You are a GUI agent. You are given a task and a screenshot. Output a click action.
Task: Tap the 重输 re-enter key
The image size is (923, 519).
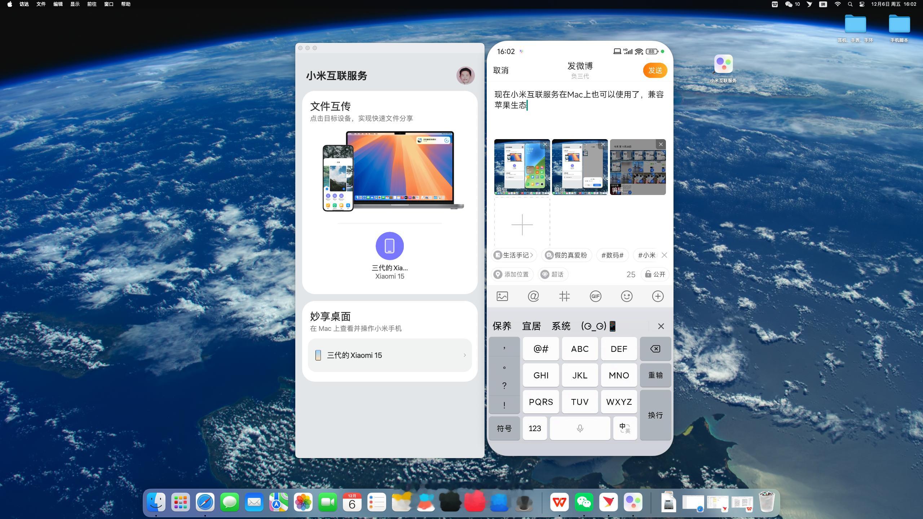click(x=655, y=375)
